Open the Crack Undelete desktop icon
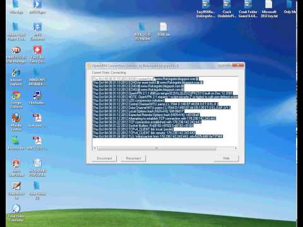The image size is (303, 227). tap(227, 9)
